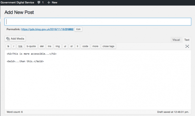Focus the post title input field
The width and height of the screenshot is (195, 116).
(98, 22)
